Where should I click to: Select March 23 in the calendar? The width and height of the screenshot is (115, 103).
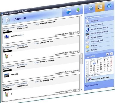click(98, 67)
